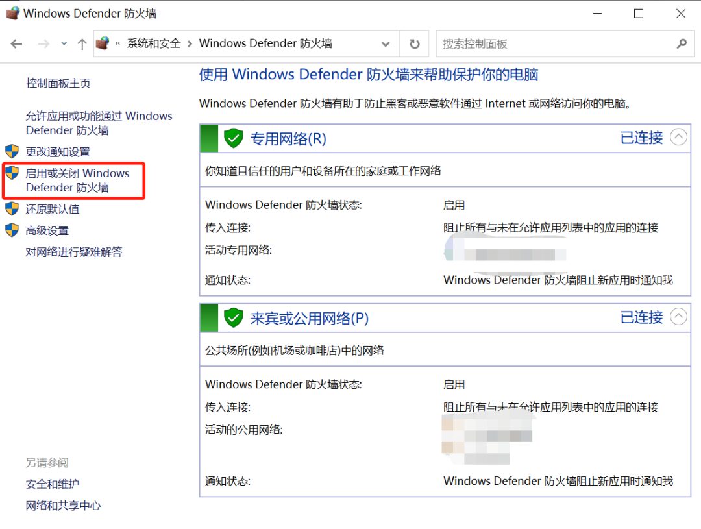Viewport: 701px width, 529px height.
Task: Click the breadcrumb chevron after 系统和安全
Action: coord(190,44)
